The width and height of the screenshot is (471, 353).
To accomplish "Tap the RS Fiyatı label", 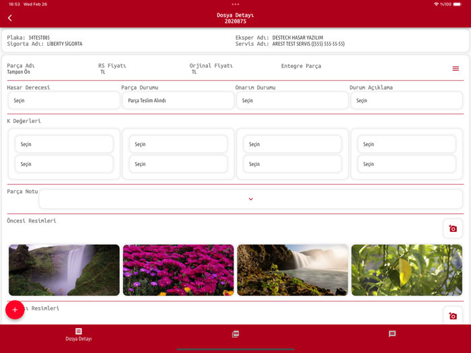I will click(112, 66).
